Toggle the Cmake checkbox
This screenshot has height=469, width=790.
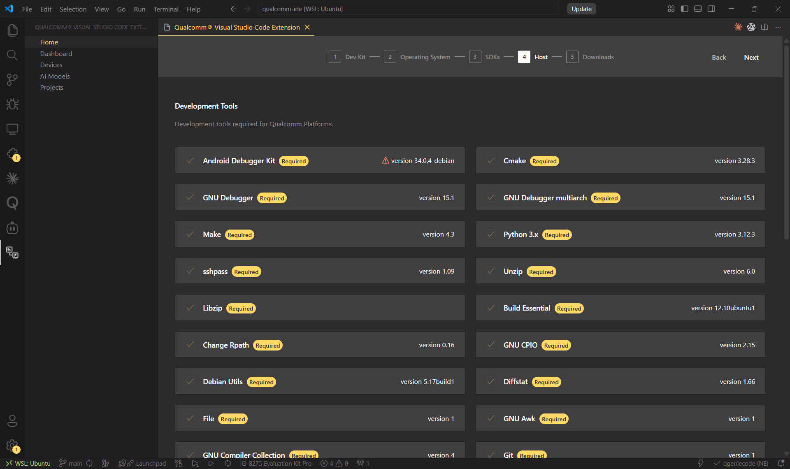tap(491, 160)
